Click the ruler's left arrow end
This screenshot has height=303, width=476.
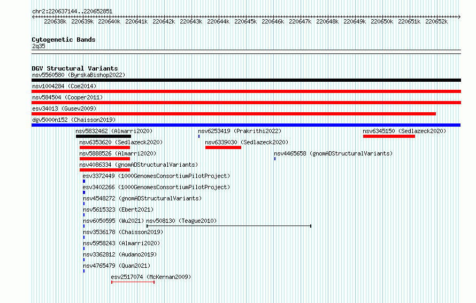pyautogui.click(x=33, y=17)
